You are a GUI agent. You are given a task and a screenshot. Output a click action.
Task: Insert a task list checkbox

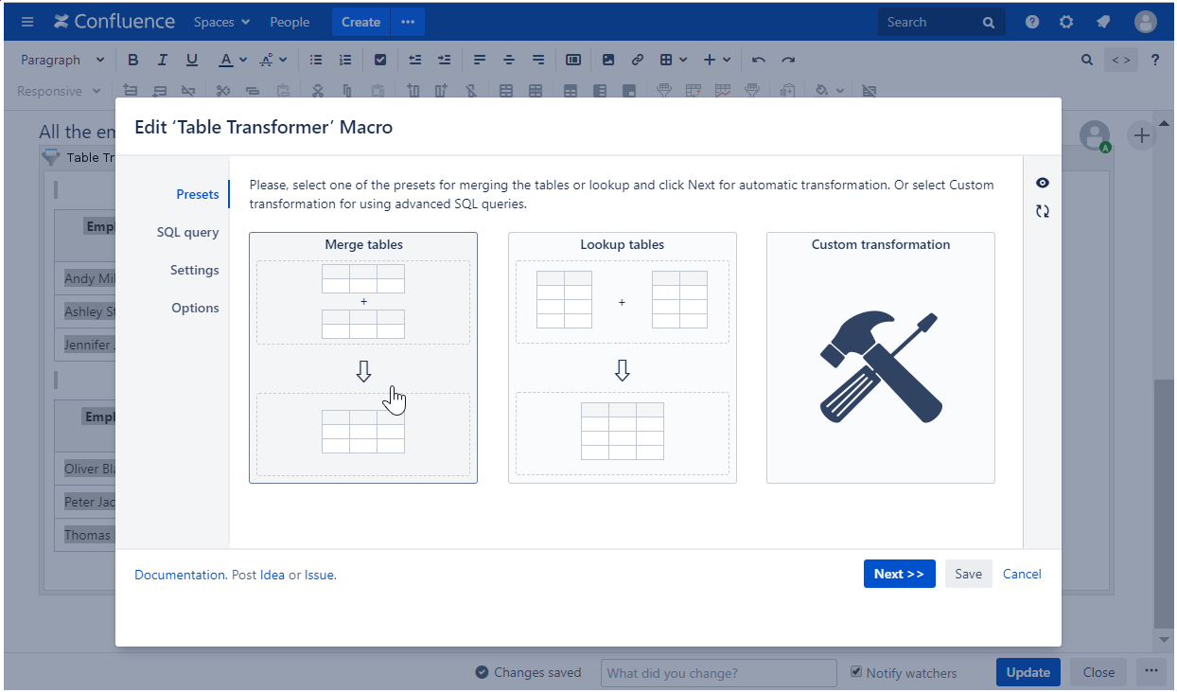380,60
